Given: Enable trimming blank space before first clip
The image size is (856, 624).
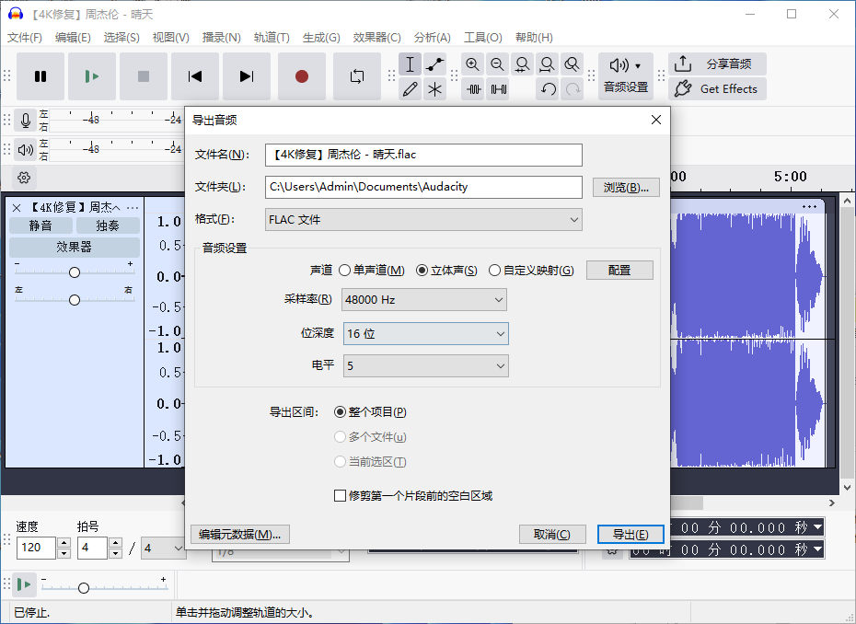Looking at the screenshot, I should click(x=341, y=495).
